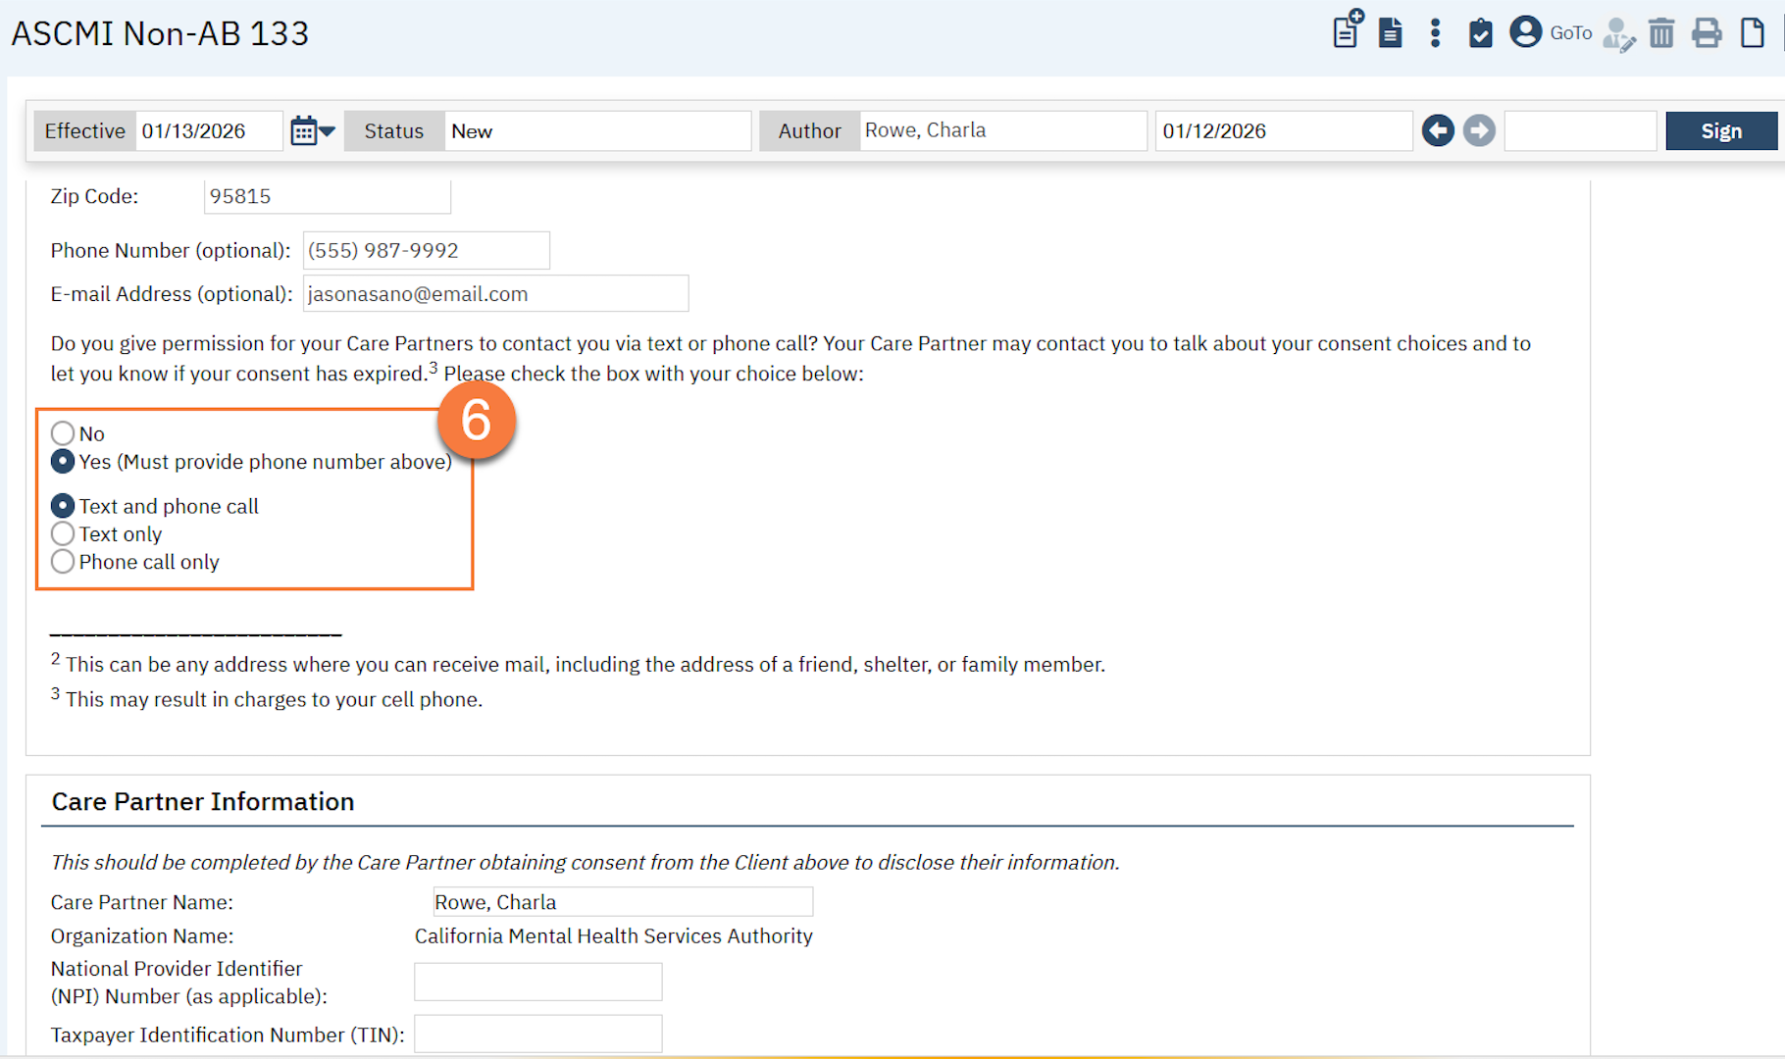
Task: Click the user profile circle icon
Action: coord(1525,32)
